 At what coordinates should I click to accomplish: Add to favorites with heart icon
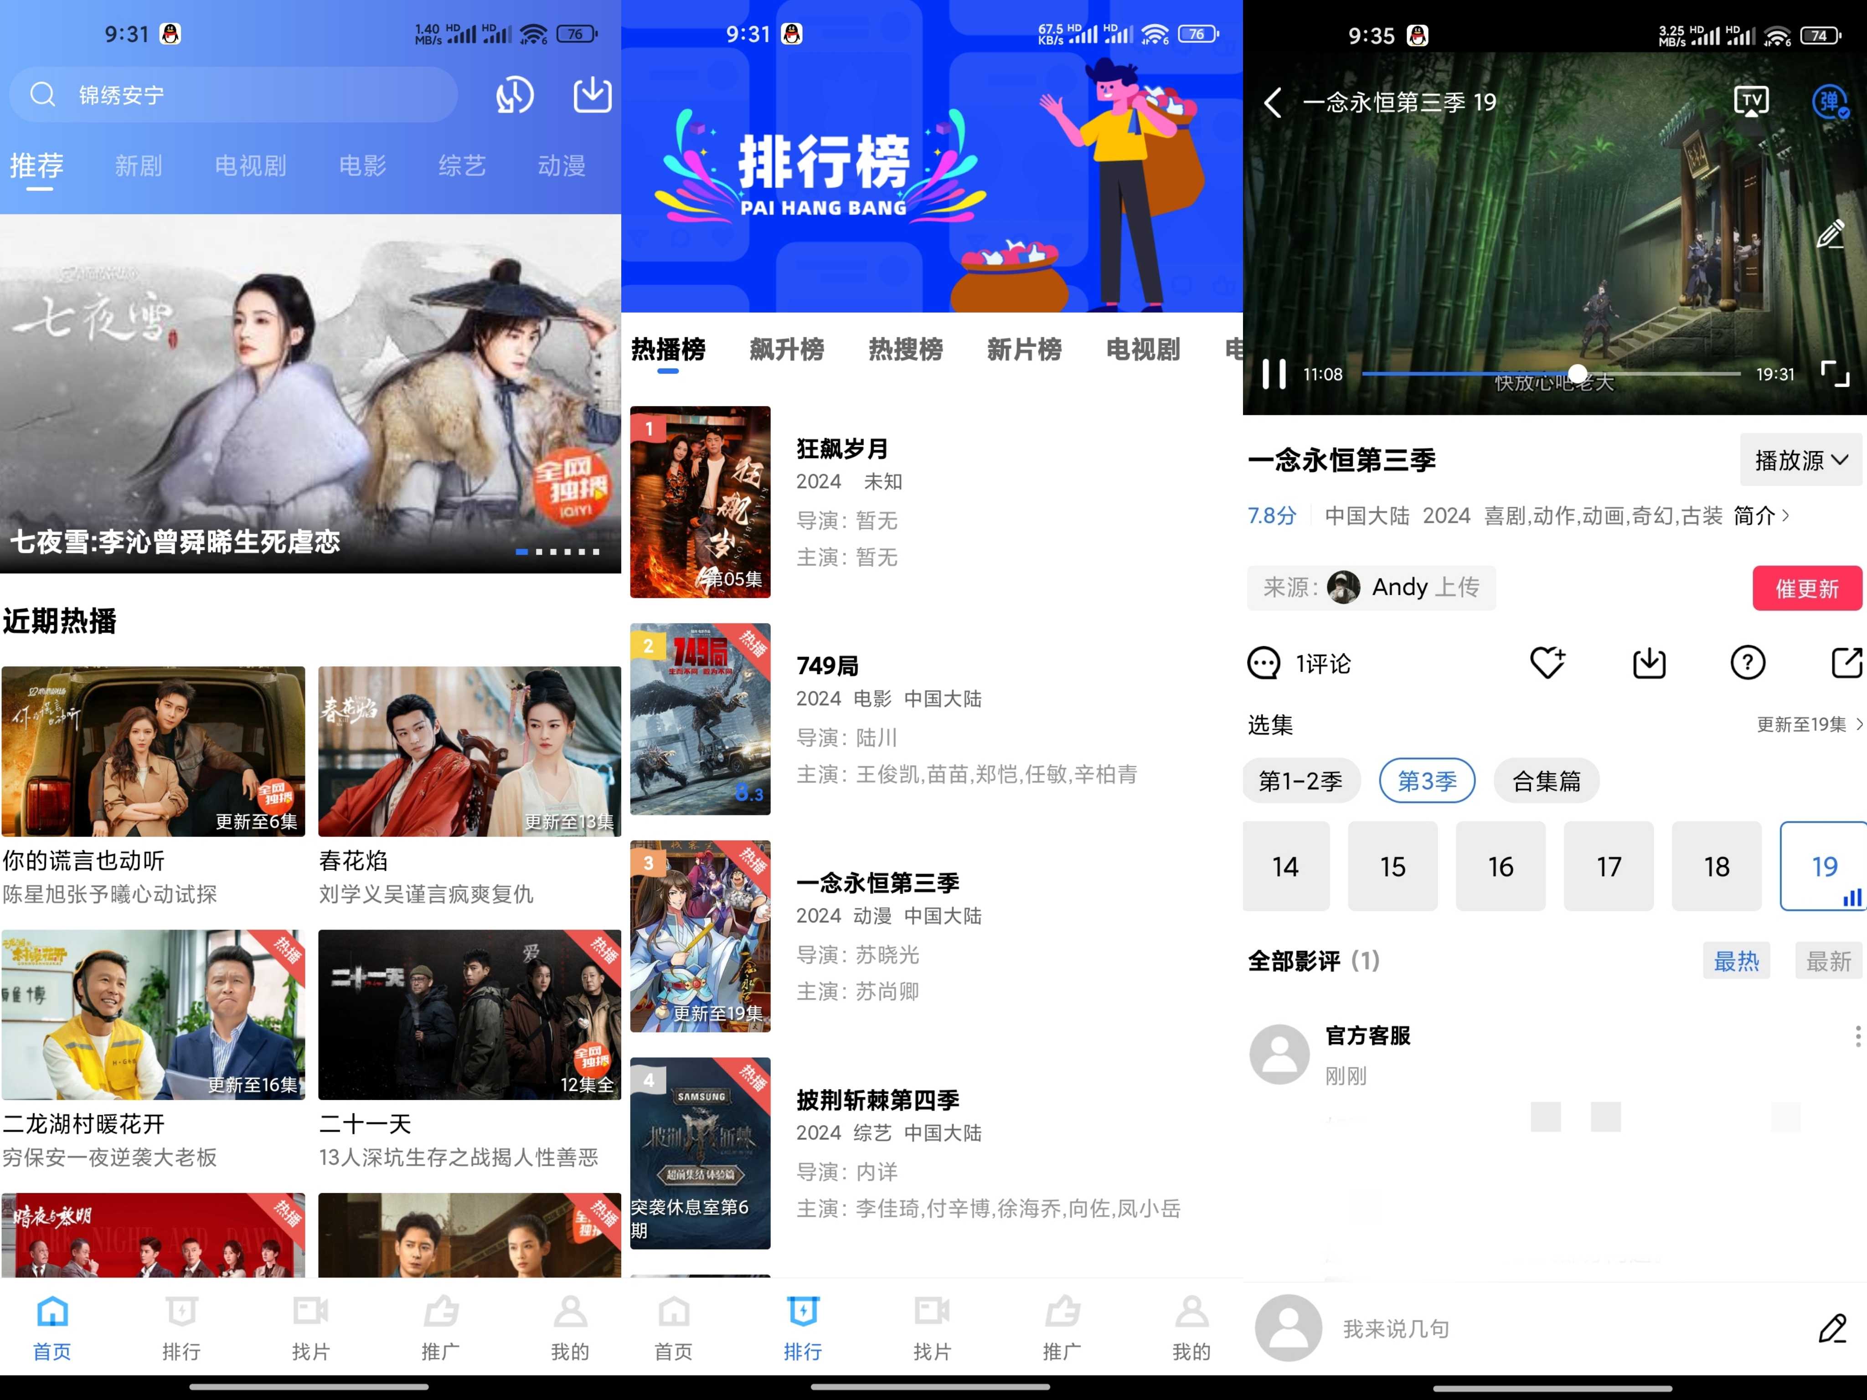(1548, 663)
